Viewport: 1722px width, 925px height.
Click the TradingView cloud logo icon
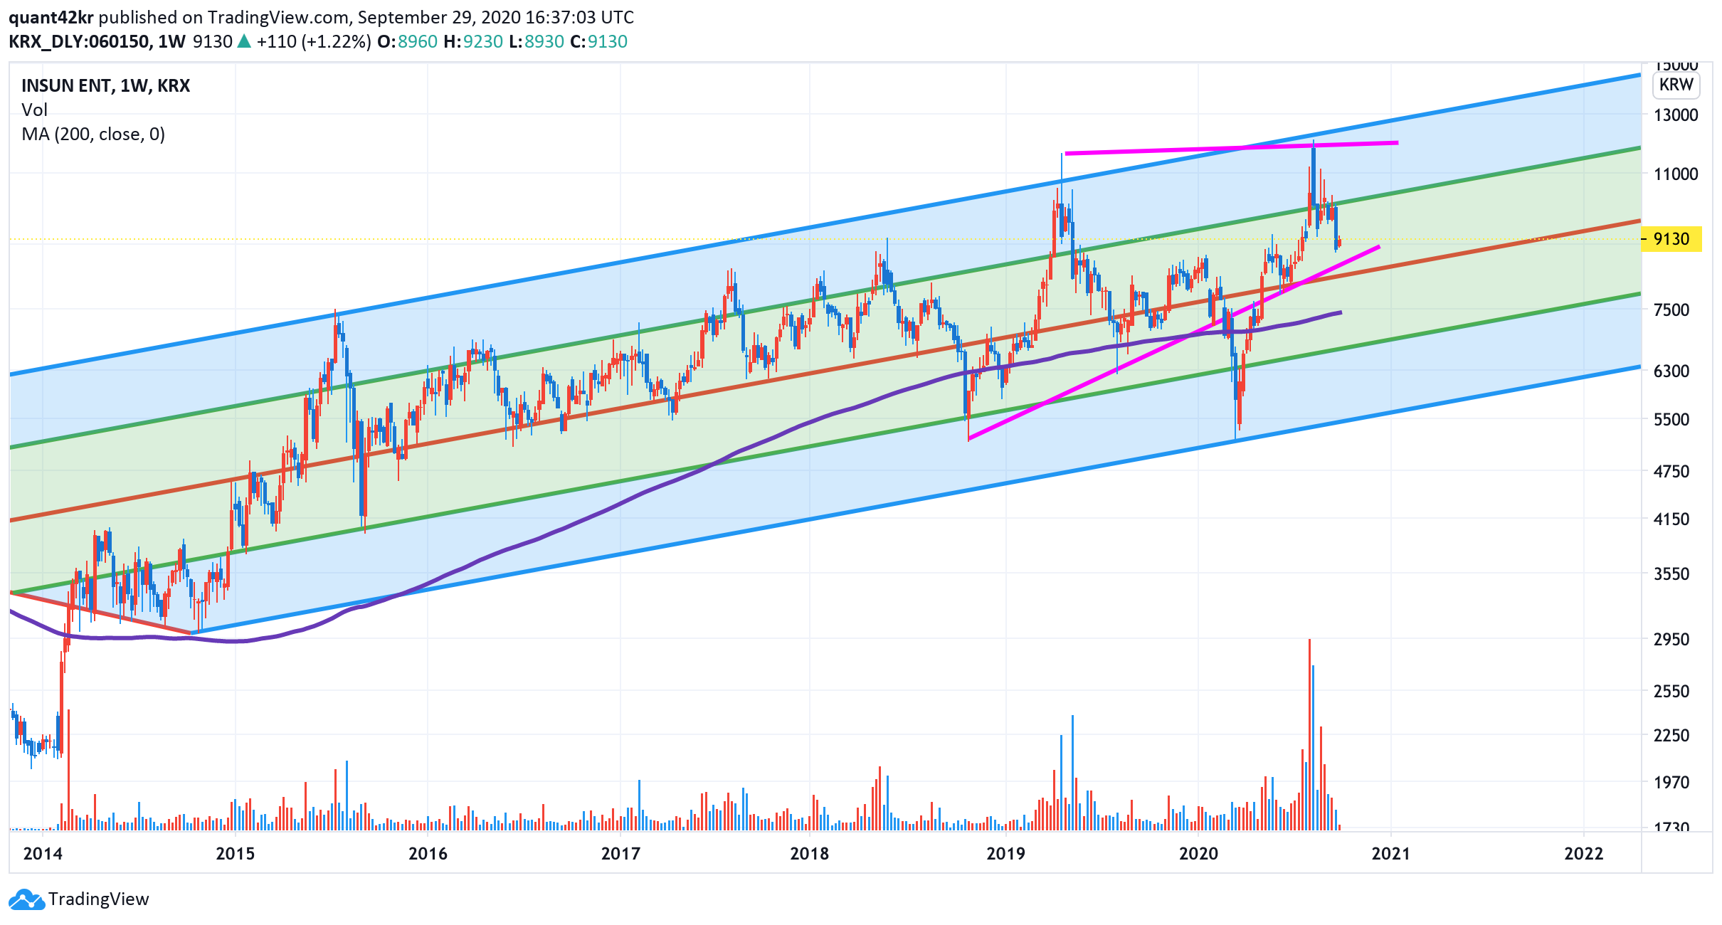(26, 899)
